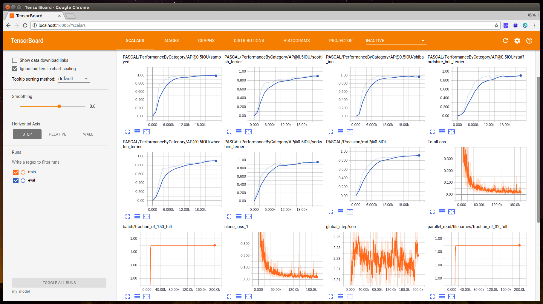Enable Show data download links checkbox

[15, 60]
